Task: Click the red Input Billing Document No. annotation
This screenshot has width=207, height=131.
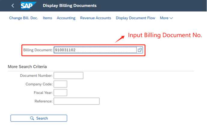Action: 165,35
